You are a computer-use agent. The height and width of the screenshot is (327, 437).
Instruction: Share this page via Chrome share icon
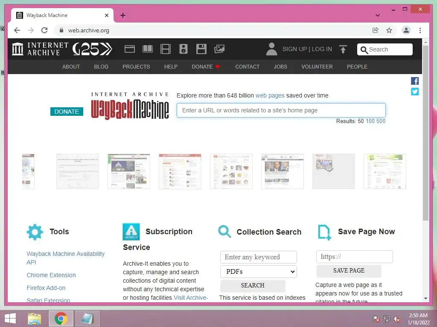tap(376, 30)
